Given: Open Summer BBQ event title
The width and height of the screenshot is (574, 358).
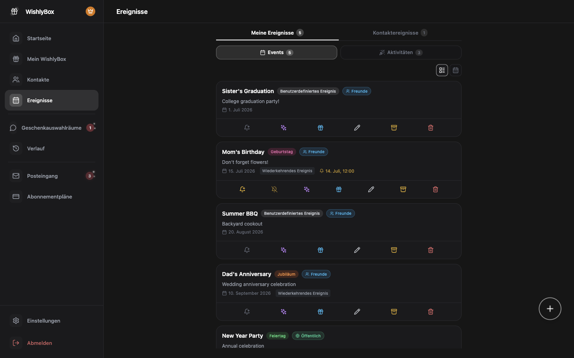Looking at the screenshot, I should [240, 214].
